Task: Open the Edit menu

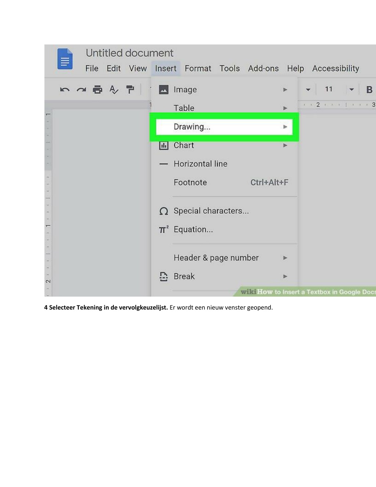Action: pyautogui.click(x=113, y=68)
